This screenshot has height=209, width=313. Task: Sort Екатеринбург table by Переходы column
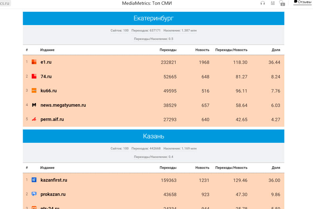168,50
